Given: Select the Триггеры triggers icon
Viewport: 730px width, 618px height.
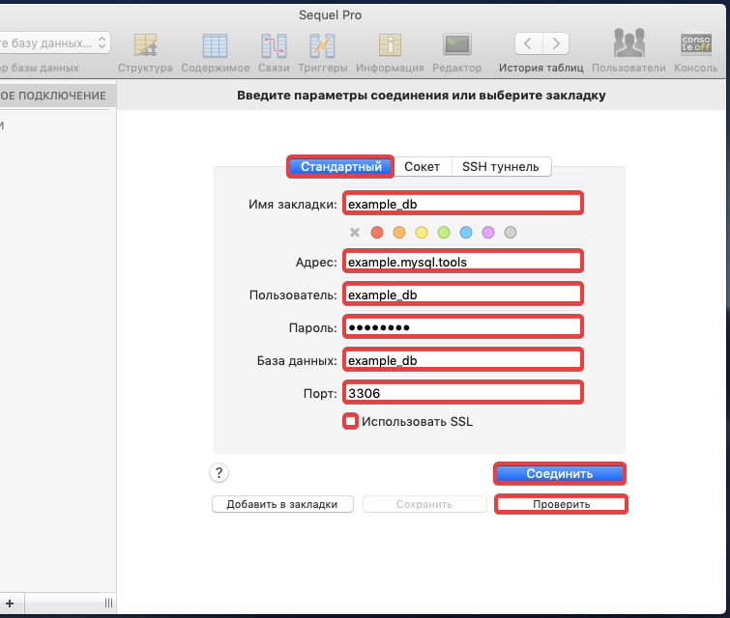Looking at the screenshot, I should [x=322, y=45].
